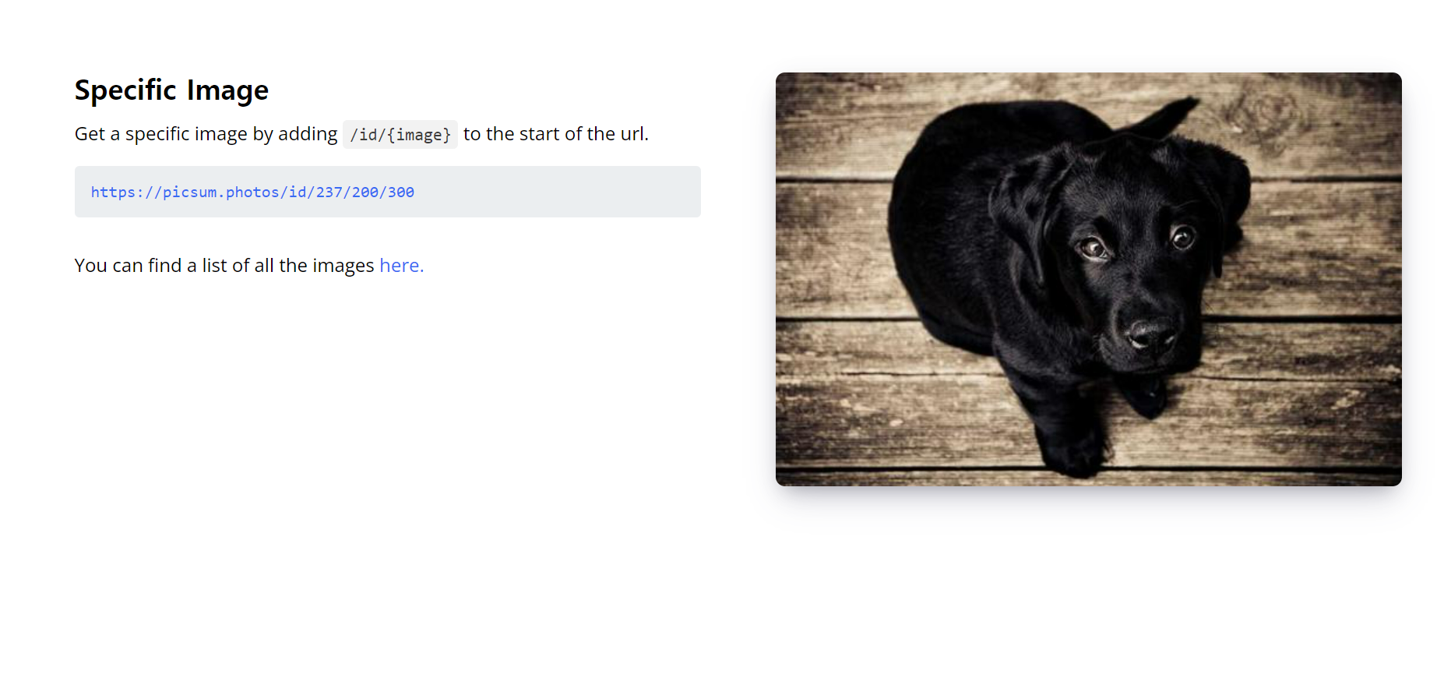The height and width of the screenshot is (685, 1444).
Task: Click the "237" id segment of the URL
Action: 329,192
